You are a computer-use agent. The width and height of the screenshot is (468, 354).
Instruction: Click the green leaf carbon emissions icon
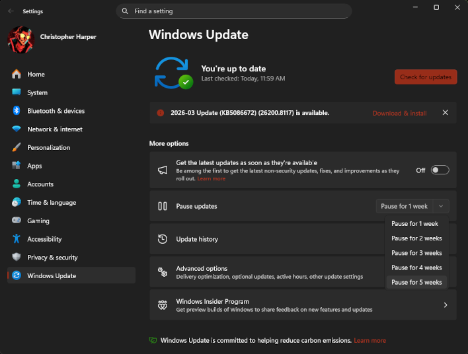(x=153, y=340)
